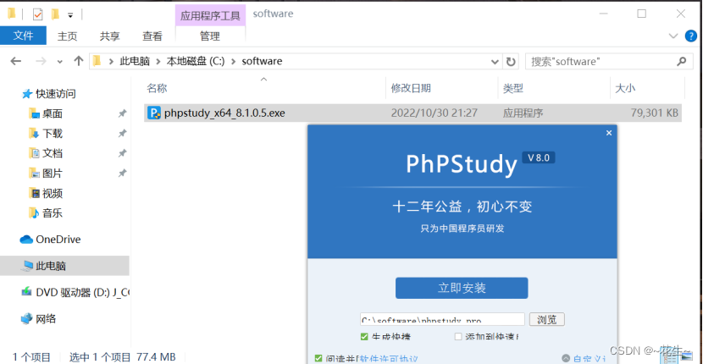The width and height of the screenshot is (703, 364).
Task: Click the pin icon beside 文档
Action: pos(122,153)
